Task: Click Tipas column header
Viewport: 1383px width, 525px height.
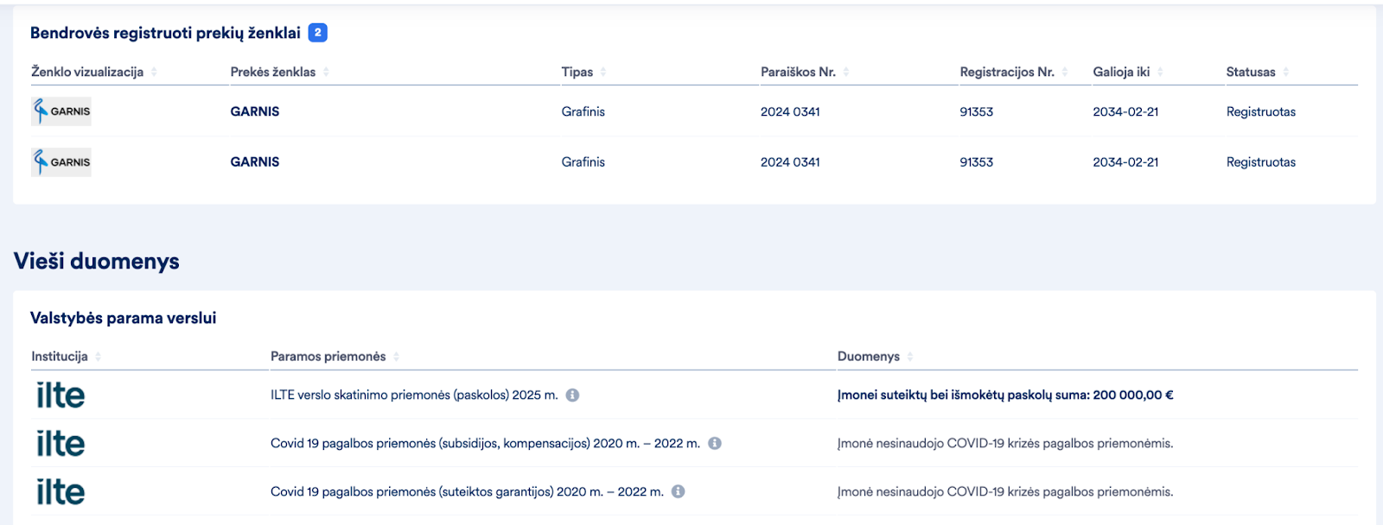Action: pos(577,72)
